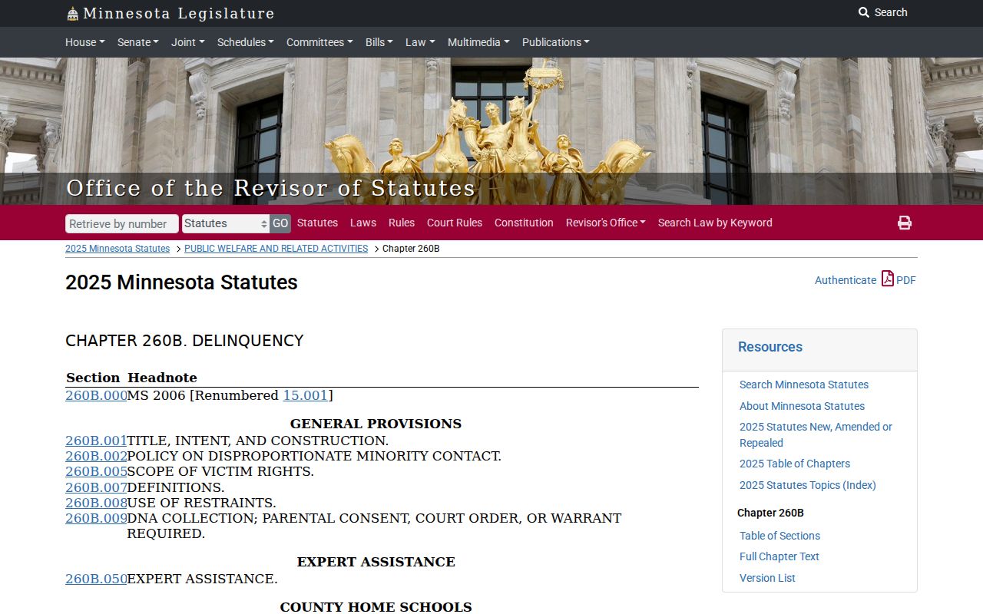Click the Public Welfare and Related Activities breadcrumb
This screenshot has height=614, width=983.
[276, 249]
